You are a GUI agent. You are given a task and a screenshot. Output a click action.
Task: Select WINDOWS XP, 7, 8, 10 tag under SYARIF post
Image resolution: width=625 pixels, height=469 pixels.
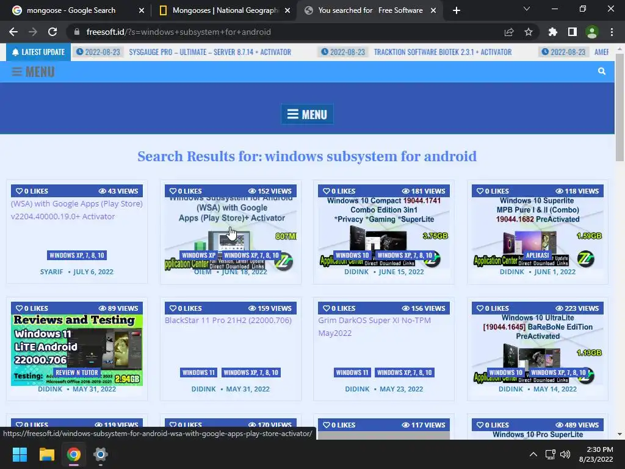(x=76, y=255)
